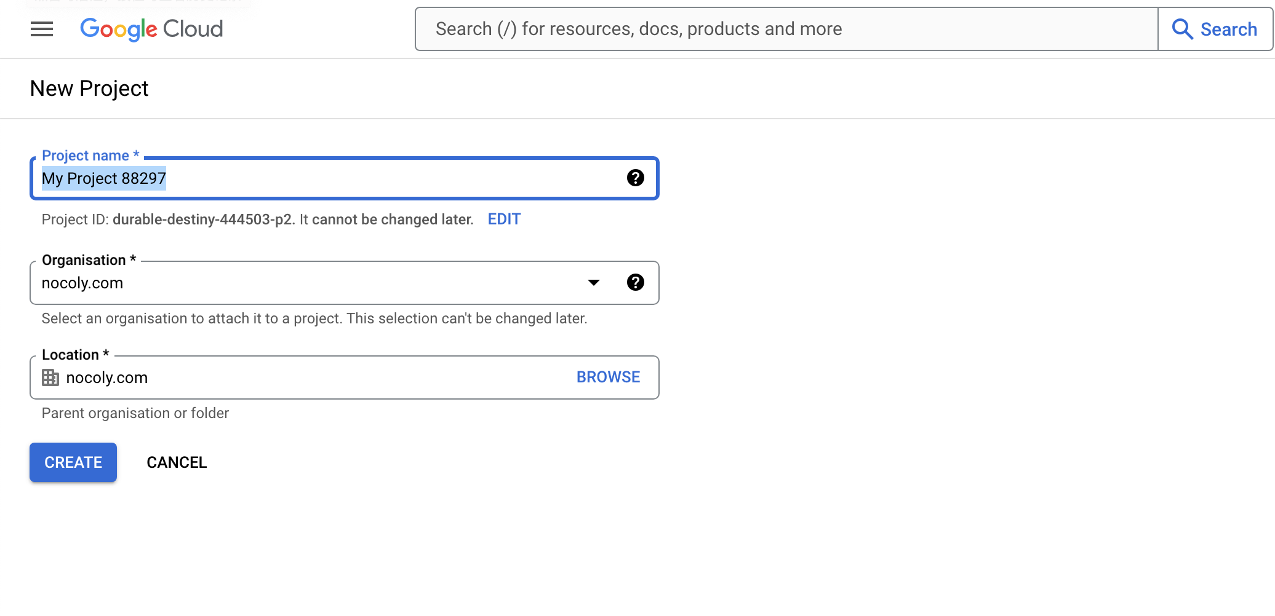Cancel new project creation
Image resolution: width=1275 pixels, height=616 pixels.
point(177,462)
